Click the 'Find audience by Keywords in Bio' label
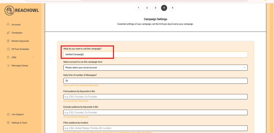 click(79, 91)
